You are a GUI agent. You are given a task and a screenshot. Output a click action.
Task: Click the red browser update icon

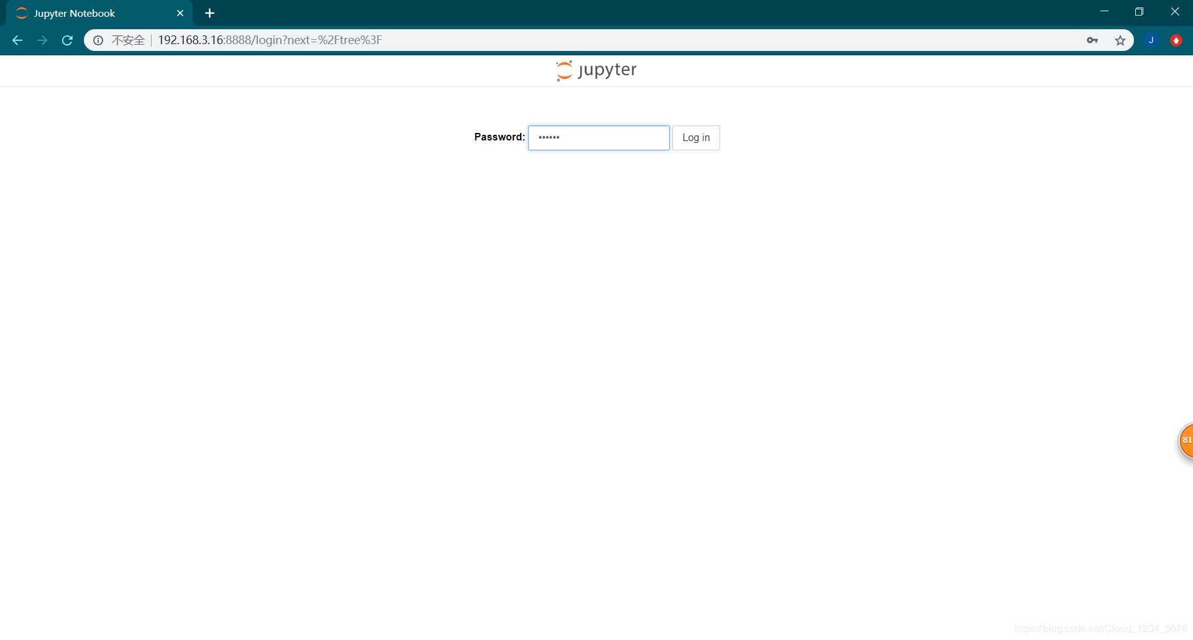1176,40
